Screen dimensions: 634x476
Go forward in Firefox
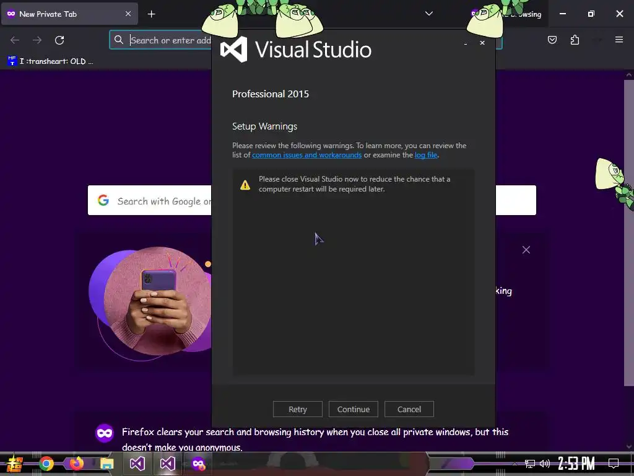tap(37, 40)
